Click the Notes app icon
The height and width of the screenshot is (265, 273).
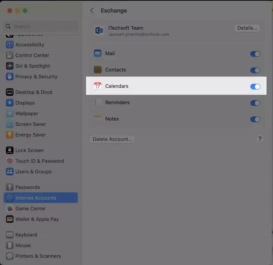click(98, 119)
